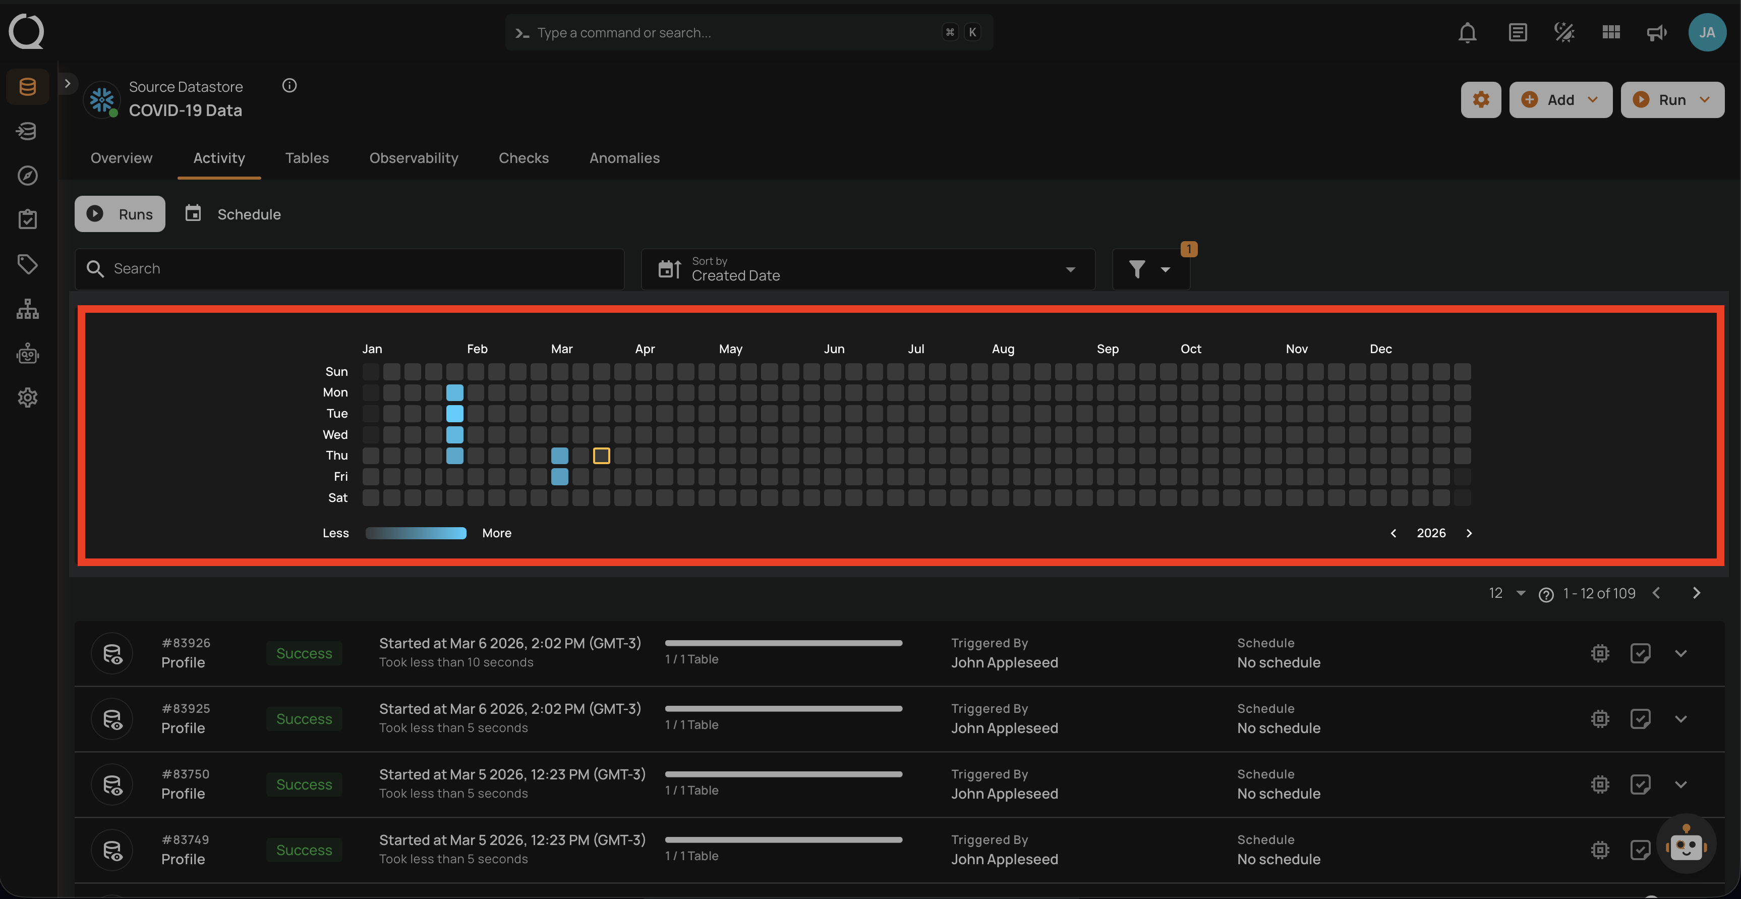Screen dimensions: 1741x899
Task: Switch to the Observability tab
Action: tap(413, 157)
